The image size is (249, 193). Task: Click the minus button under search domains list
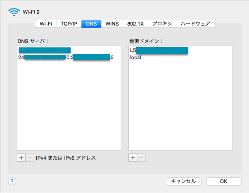coord(140,158)
